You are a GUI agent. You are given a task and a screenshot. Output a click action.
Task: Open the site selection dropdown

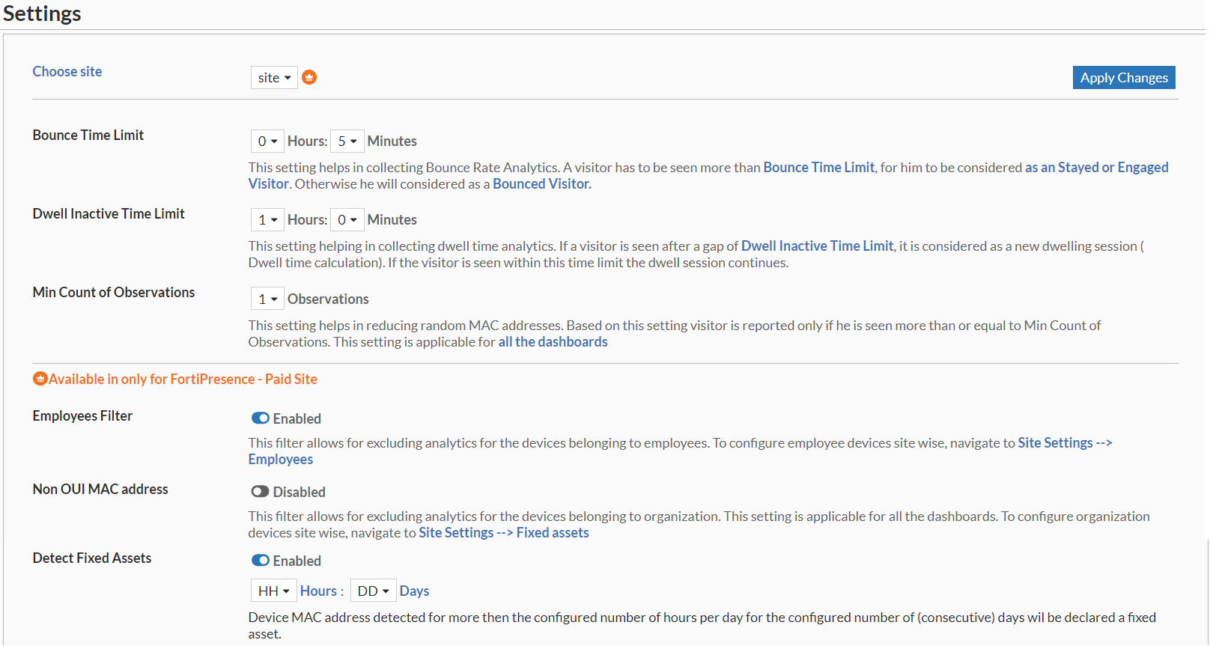(x=274, y=78)
